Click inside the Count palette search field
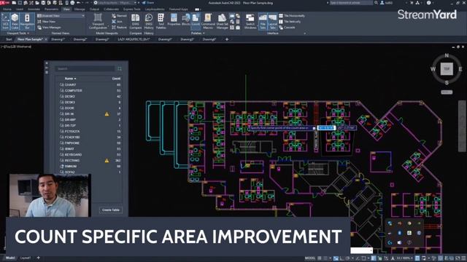The width and height of the screenshot is (467, 262). click(x=85, y=68)
